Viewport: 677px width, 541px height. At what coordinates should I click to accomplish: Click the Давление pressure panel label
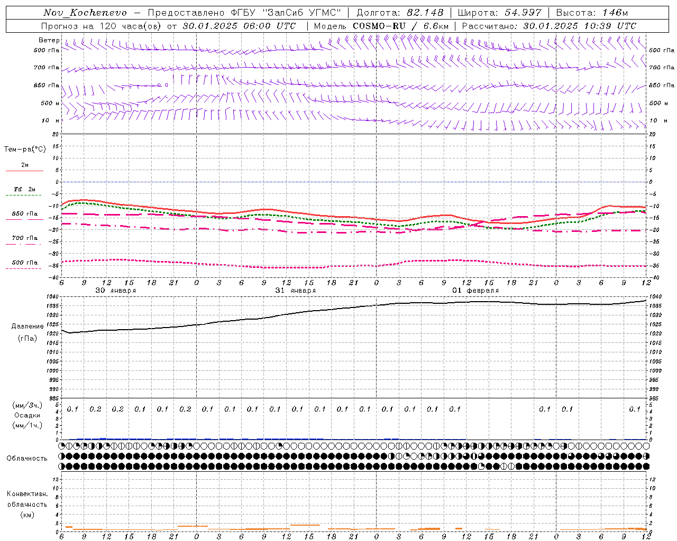tap(28, 327)
